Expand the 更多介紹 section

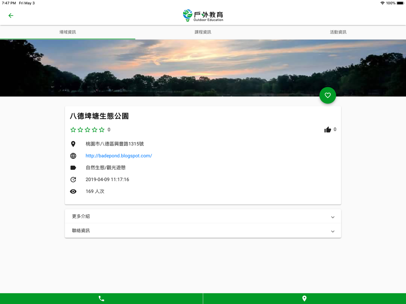click(x=203, y=216)
